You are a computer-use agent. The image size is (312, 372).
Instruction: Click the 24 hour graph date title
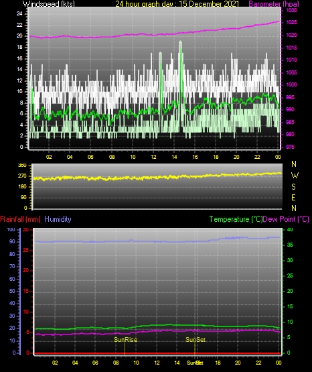point(177,4)
